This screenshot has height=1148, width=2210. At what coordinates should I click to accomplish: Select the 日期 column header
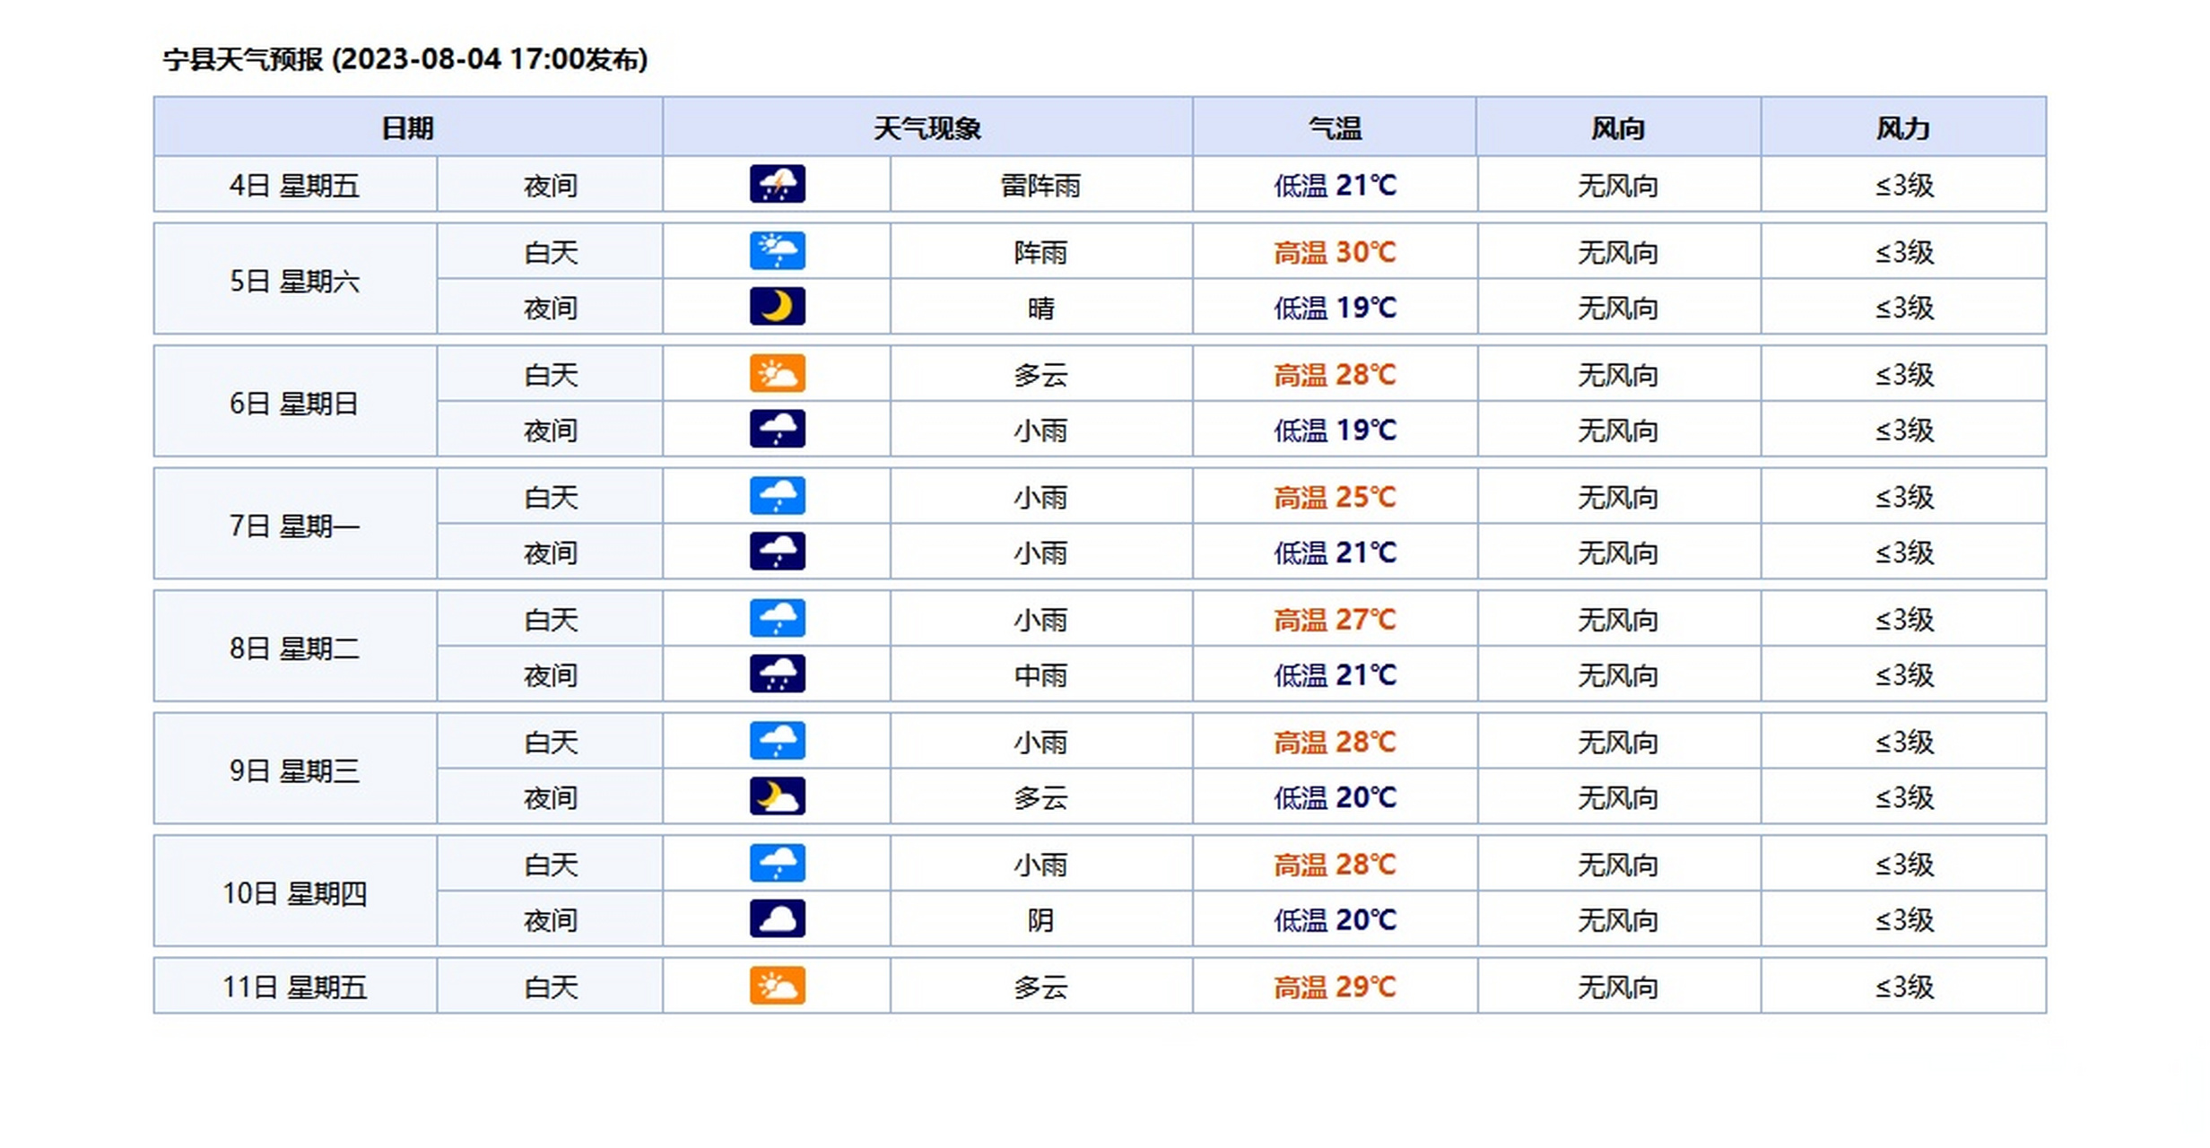tap(408, 127)
